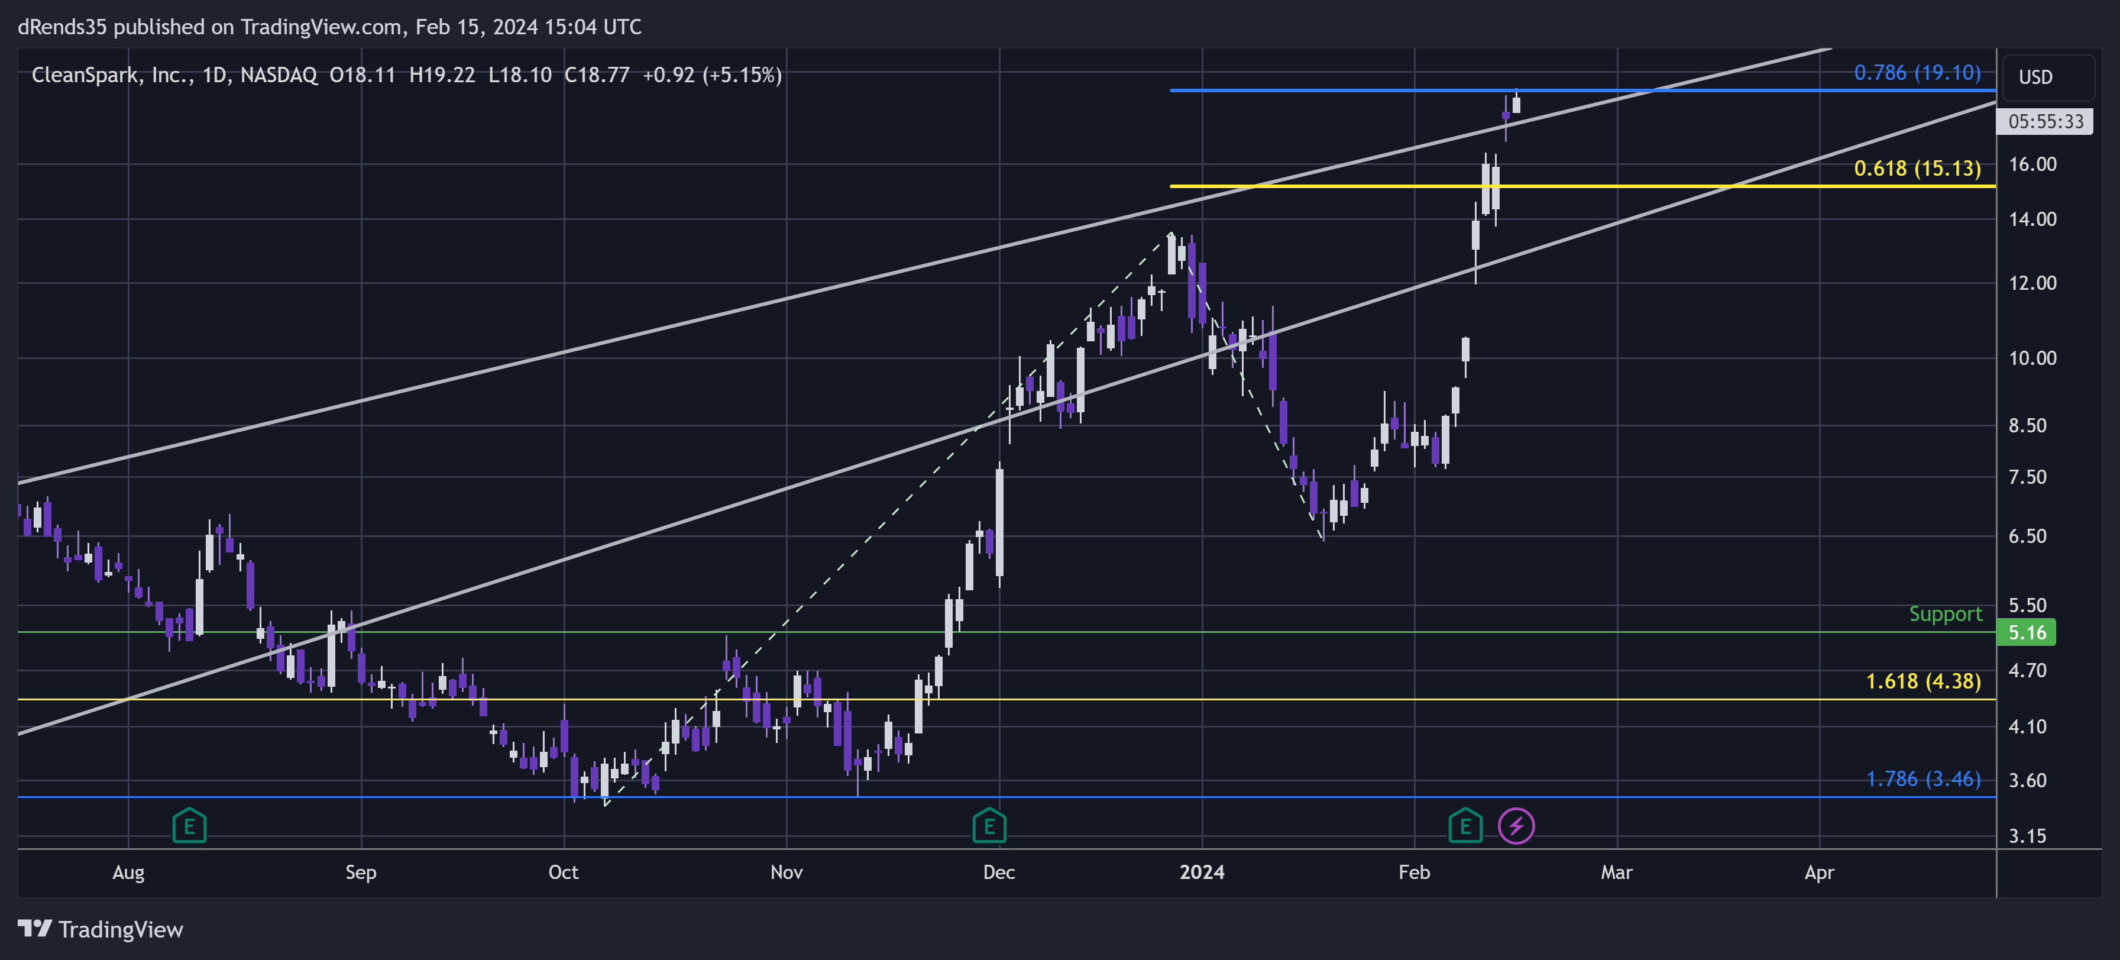Click the Feb date axis label
The width and height of the screenshot is (2120, 960).
click(1414, 872)
